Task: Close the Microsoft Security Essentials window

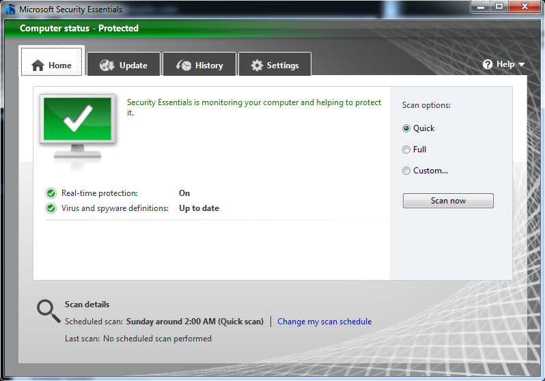Action: pos(525,6)
